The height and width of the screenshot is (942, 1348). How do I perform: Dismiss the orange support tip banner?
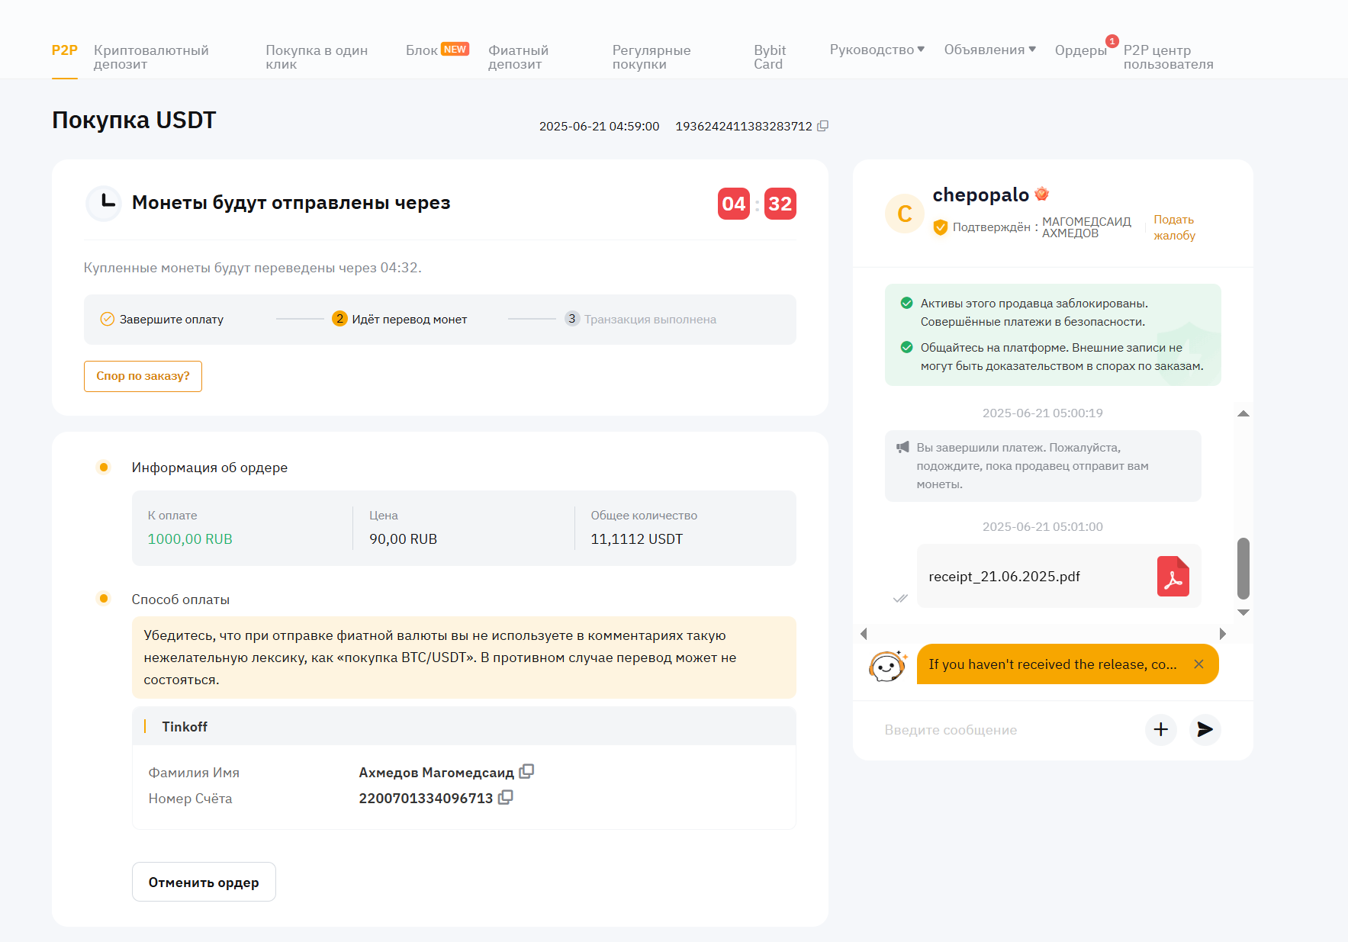(x=1198, y=664)
